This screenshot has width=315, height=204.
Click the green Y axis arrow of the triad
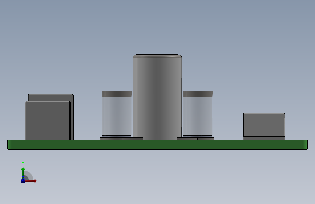[x=23, y=173]
